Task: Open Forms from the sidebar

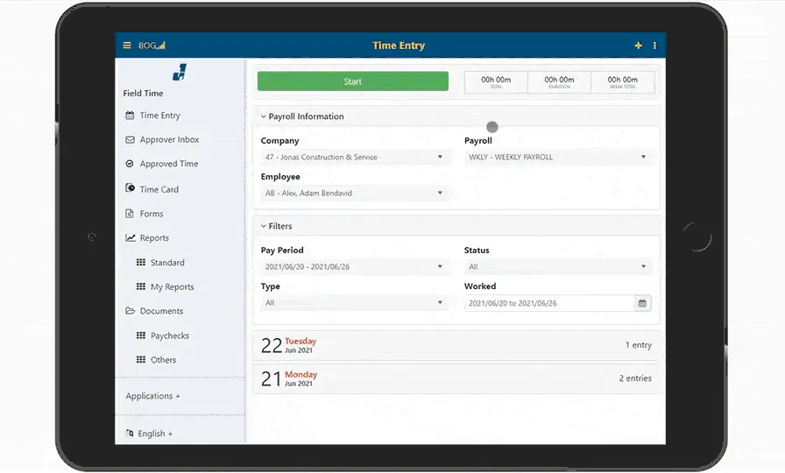Action: click(x=152, y=214)
